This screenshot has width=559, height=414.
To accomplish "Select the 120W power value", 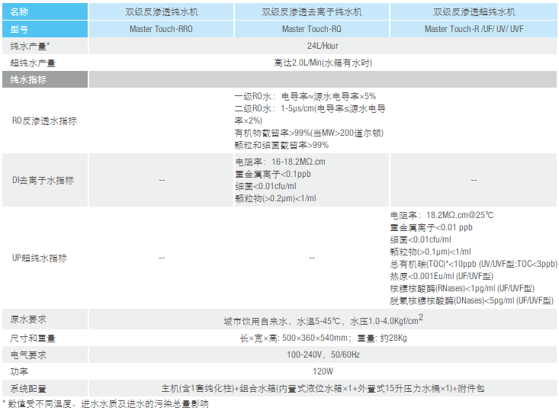I will click(323, 371).
